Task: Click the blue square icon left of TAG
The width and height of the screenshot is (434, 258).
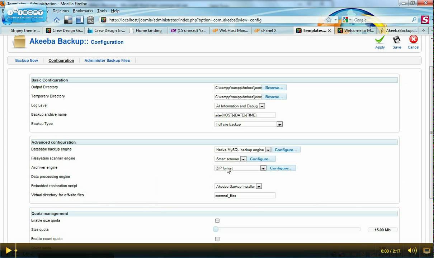Action: click(79, 20)
